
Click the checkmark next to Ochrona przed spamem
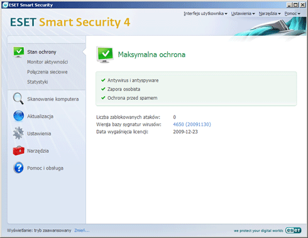pos(103,98)
